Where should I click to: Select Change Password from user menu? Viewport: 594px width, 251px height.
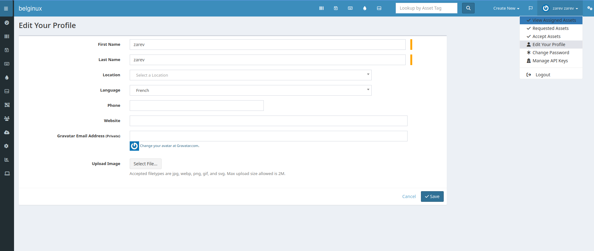click(x=550, y=53)
